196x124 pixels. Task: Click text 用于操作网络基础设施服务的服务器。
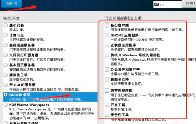pos(37,50)
